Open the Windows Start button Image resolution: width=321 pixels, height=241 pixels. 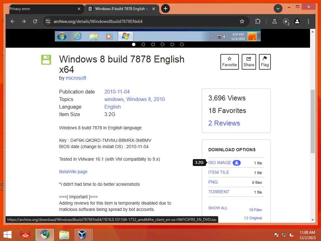click(x=8, y=235)
